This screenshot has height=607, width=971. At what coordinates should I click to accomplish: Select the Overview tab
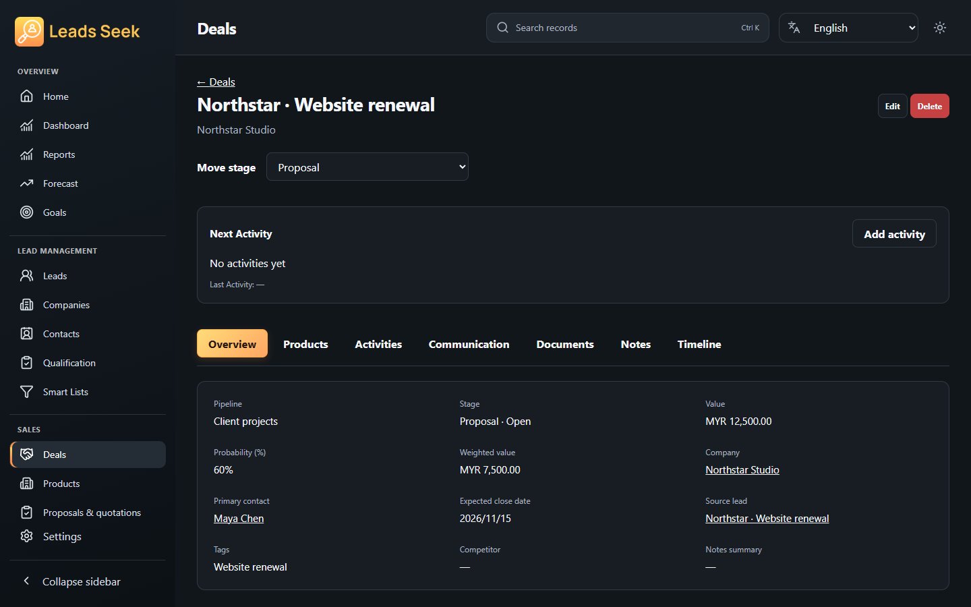[x=232, y=344]
